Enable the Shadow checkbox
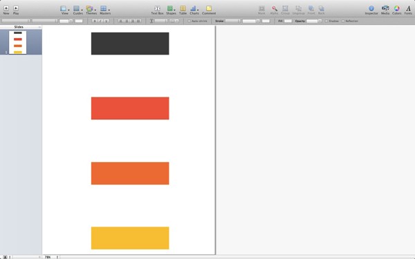This screenshot has width=415, height=259. 326,21
